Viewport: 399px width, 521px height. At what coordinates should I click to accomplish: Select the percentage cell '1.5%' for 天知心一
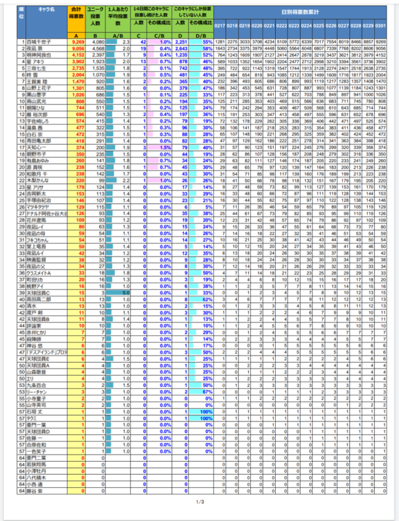pos(159,148)
